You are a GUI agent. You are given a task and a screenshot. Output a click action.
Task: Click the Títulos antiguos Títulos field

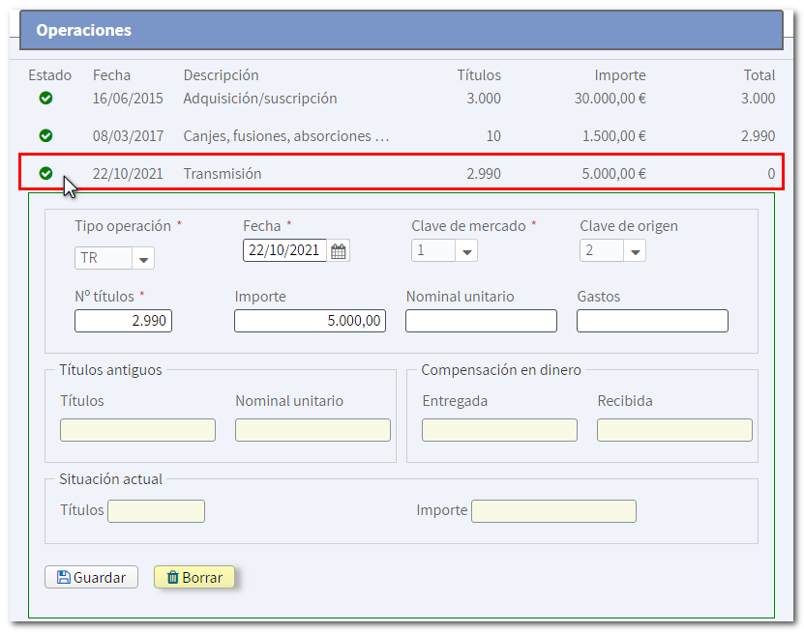pyautogui.click(x=137, y=430)
